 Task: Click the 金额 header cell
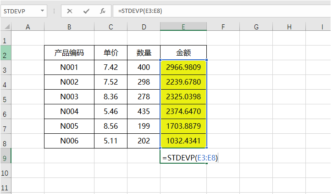coord(183,53)
